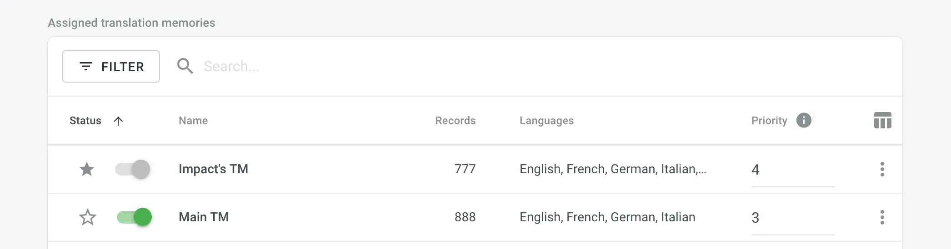
Task: Click the Status sort arrow
Action: [x=118, y=121]
